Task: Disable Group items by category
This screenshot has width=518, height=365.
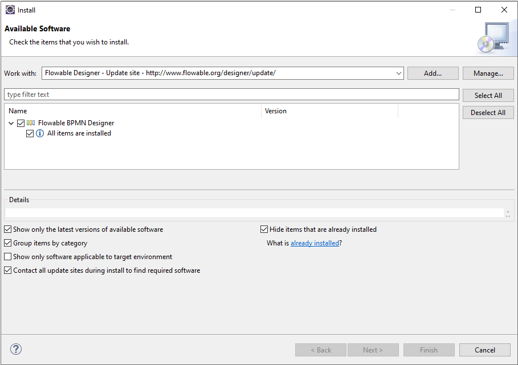Action: point(7,243)
